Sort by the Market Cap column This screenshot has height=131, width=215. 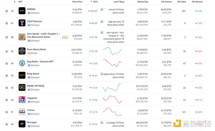click(143, 2)
